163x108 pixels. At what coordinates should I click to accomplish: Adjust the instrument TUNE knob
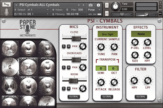tap(101, 47)
